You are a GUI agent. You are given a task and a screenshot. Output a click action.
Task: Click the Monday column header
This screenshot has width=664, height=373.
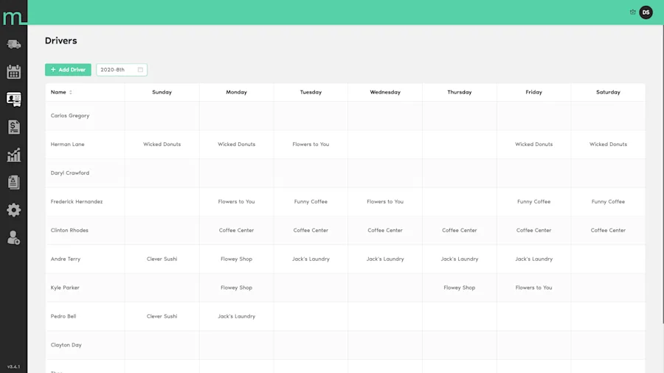point(236,92)
